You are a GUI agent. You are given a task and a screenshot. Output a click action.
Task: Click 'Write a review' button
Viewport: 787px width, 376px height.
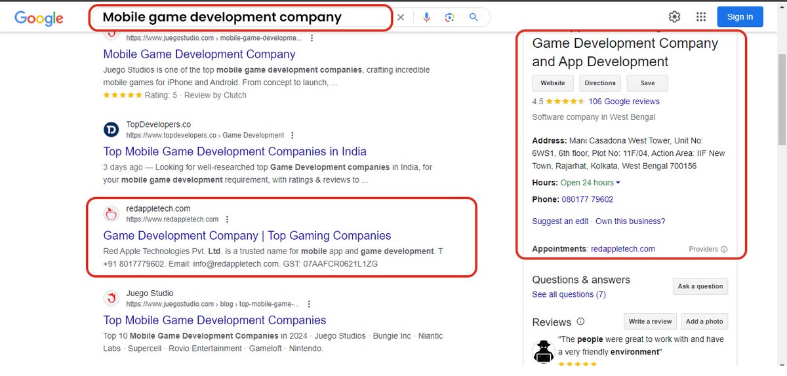pos(651,322)
